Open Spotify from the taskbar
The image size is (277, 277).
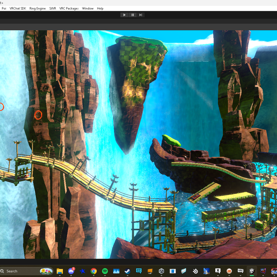click(x=105, y=271)
